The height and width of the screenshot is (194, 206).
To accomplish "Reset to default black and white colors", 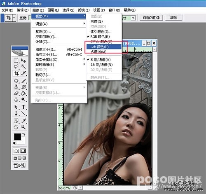I will 14,143.
